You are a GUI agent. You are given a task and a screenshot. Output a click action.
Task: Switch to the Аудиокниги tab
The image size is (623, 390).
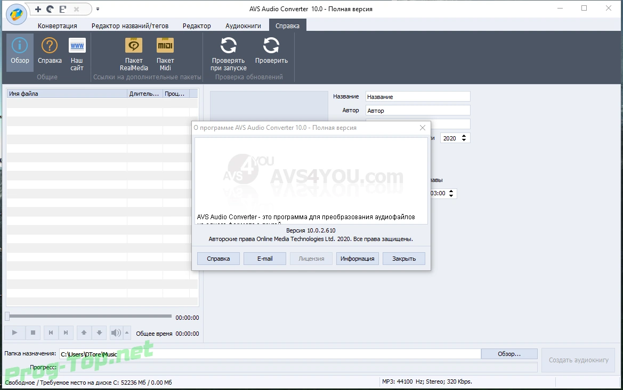[x=243, y=26]
